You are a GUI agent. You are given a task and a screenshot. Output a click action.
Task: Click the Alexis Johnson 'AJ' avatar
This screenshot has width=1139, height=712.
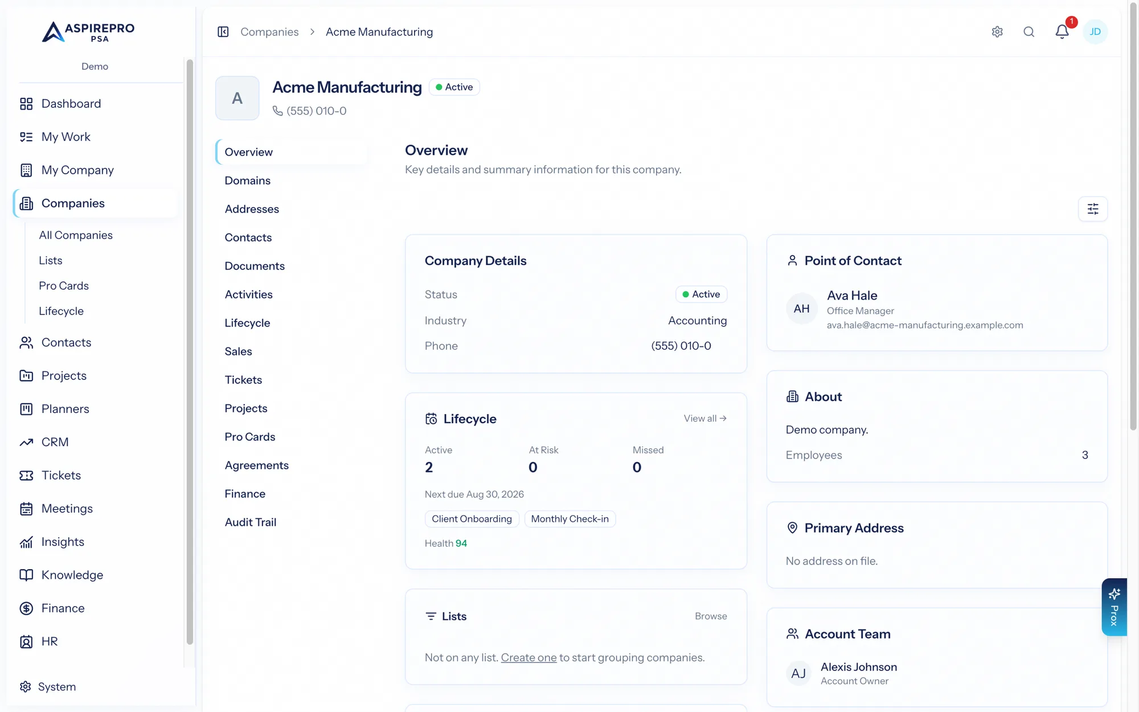798,674
